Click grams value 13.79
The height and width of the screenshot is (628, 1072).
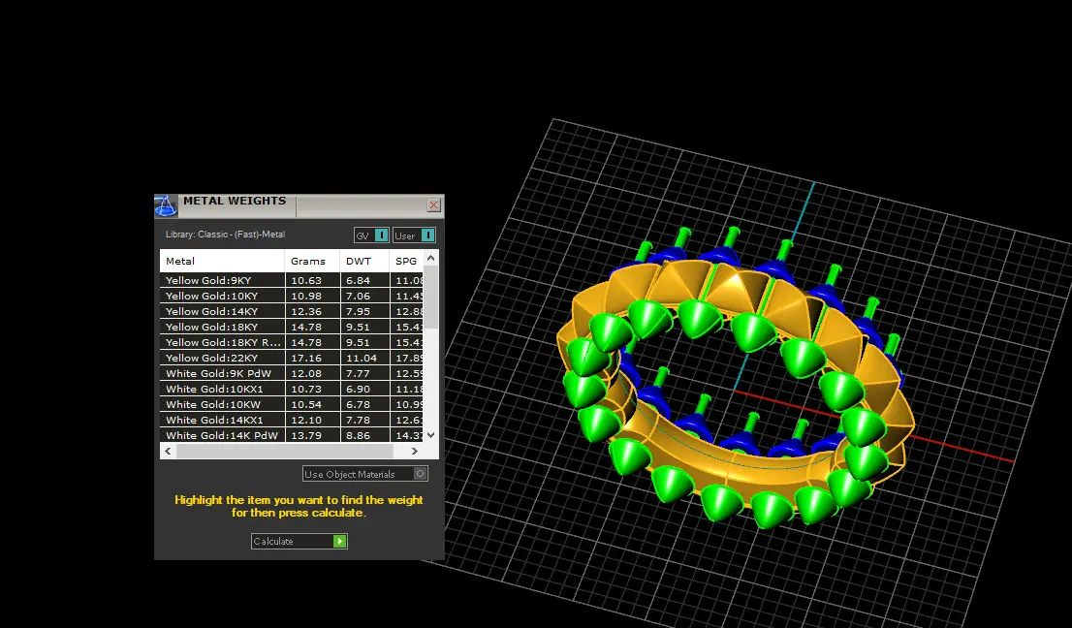(306, 435)
